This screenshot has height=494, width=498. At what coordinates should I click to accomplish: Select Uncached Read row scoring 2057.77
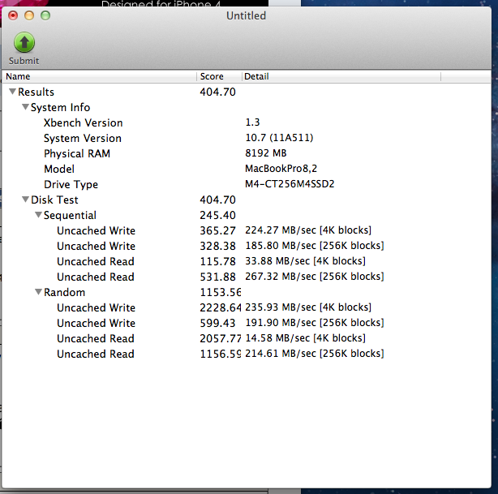click(247, 338)
